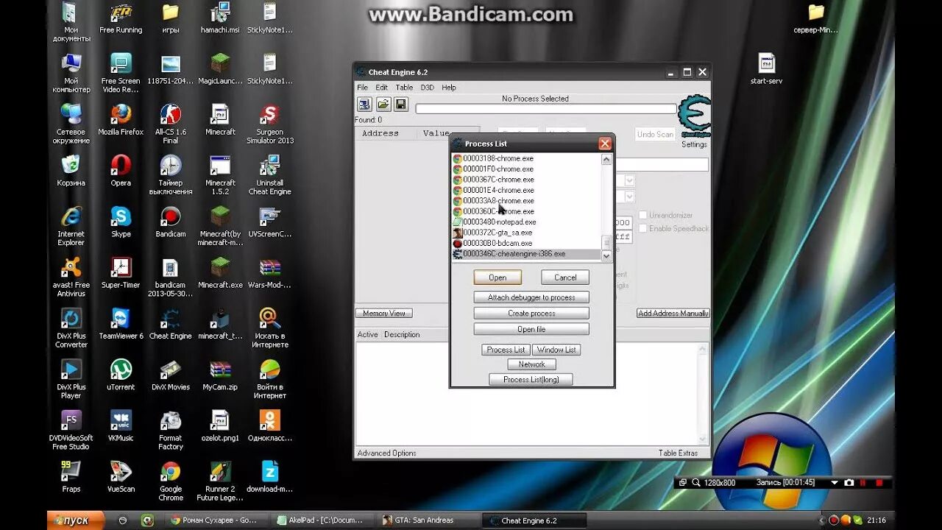
Task: Select 0000372C-gta_sa.exe in process list
Action: coord(526,233)
